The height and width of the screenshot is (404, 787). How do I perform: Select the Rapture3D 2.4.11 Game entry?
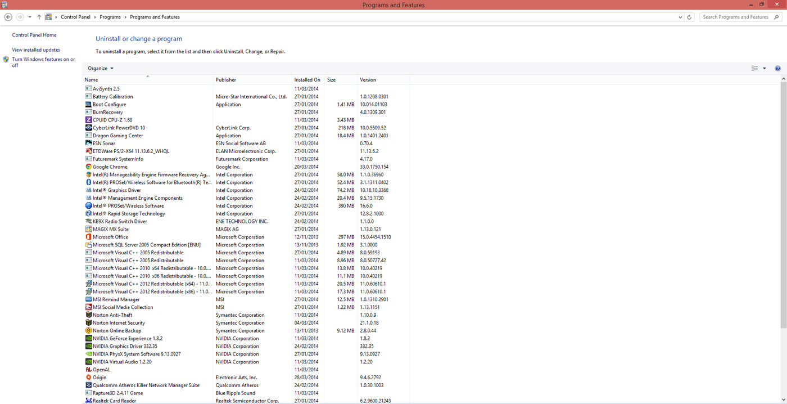[246, 393]
